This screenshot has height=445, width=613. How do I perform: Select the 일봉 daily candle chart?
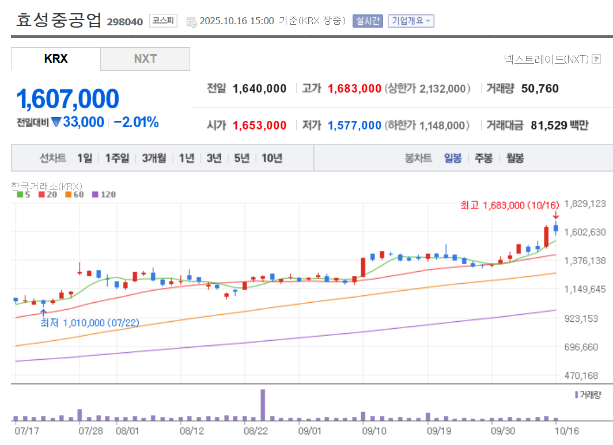click(453, 158)
